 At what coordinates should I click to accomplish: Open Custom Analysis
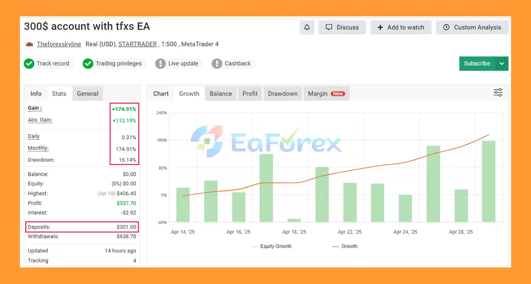click(x=472, y=27)
